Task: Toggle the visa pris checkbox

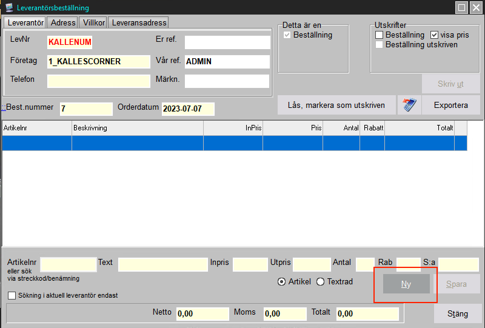Action: point(435,35)
